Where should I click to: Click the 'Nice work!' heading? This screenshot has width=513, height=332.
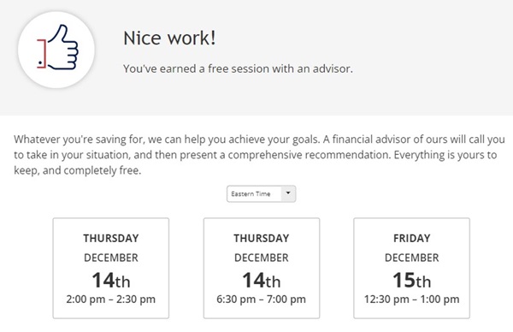[x=169, y=38]
